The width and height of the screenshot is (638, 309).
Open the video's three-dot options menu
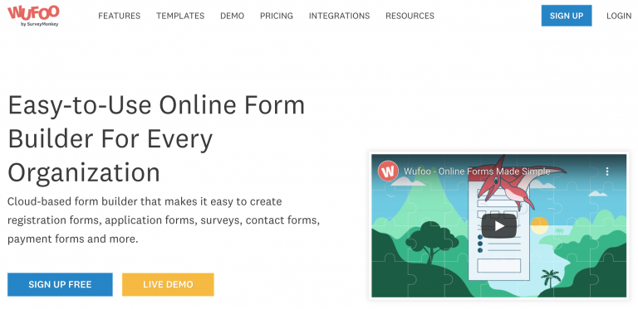pyautogui.click(x=607, y=171)
